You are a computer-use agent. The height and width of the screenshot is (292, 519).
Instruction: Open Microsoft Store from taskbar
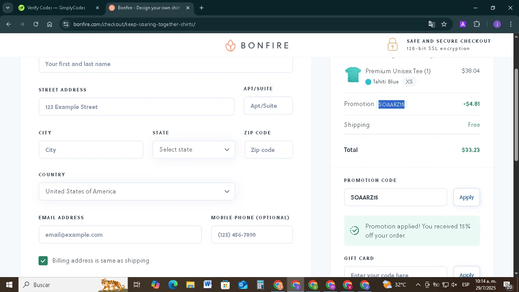point(225,285)
